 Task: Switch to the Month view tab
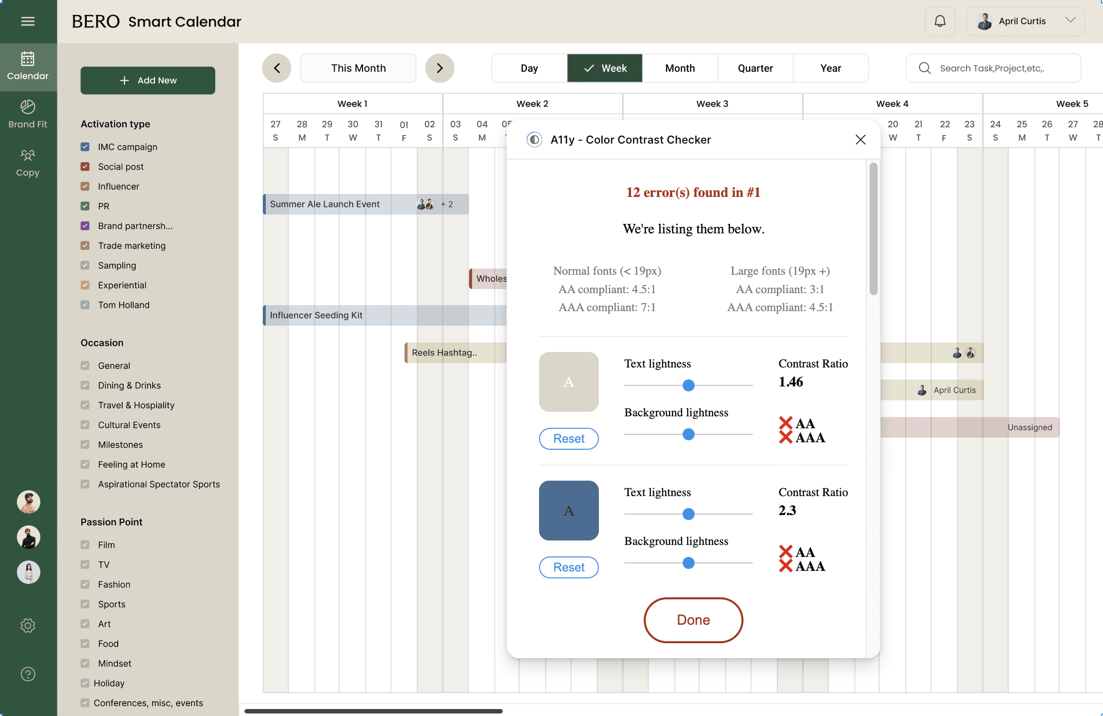tap(680, 68)
